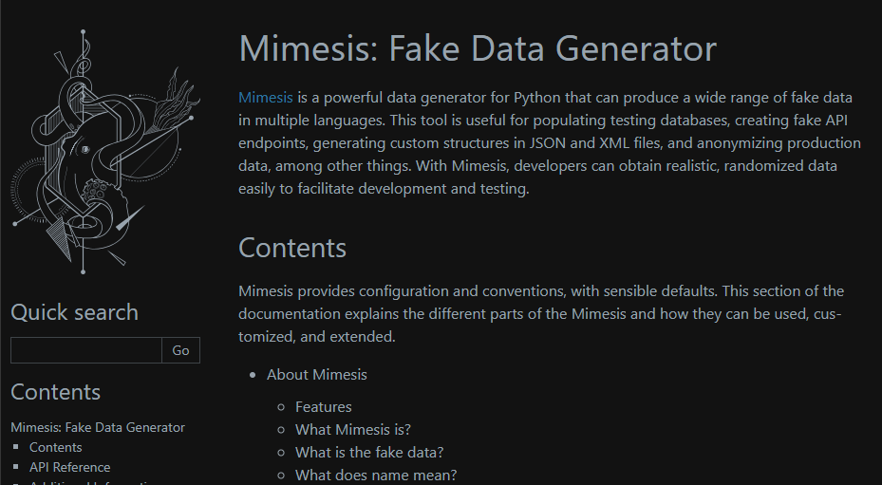
Task: Select the "What does name mean?" link
Action: (376, 475)
